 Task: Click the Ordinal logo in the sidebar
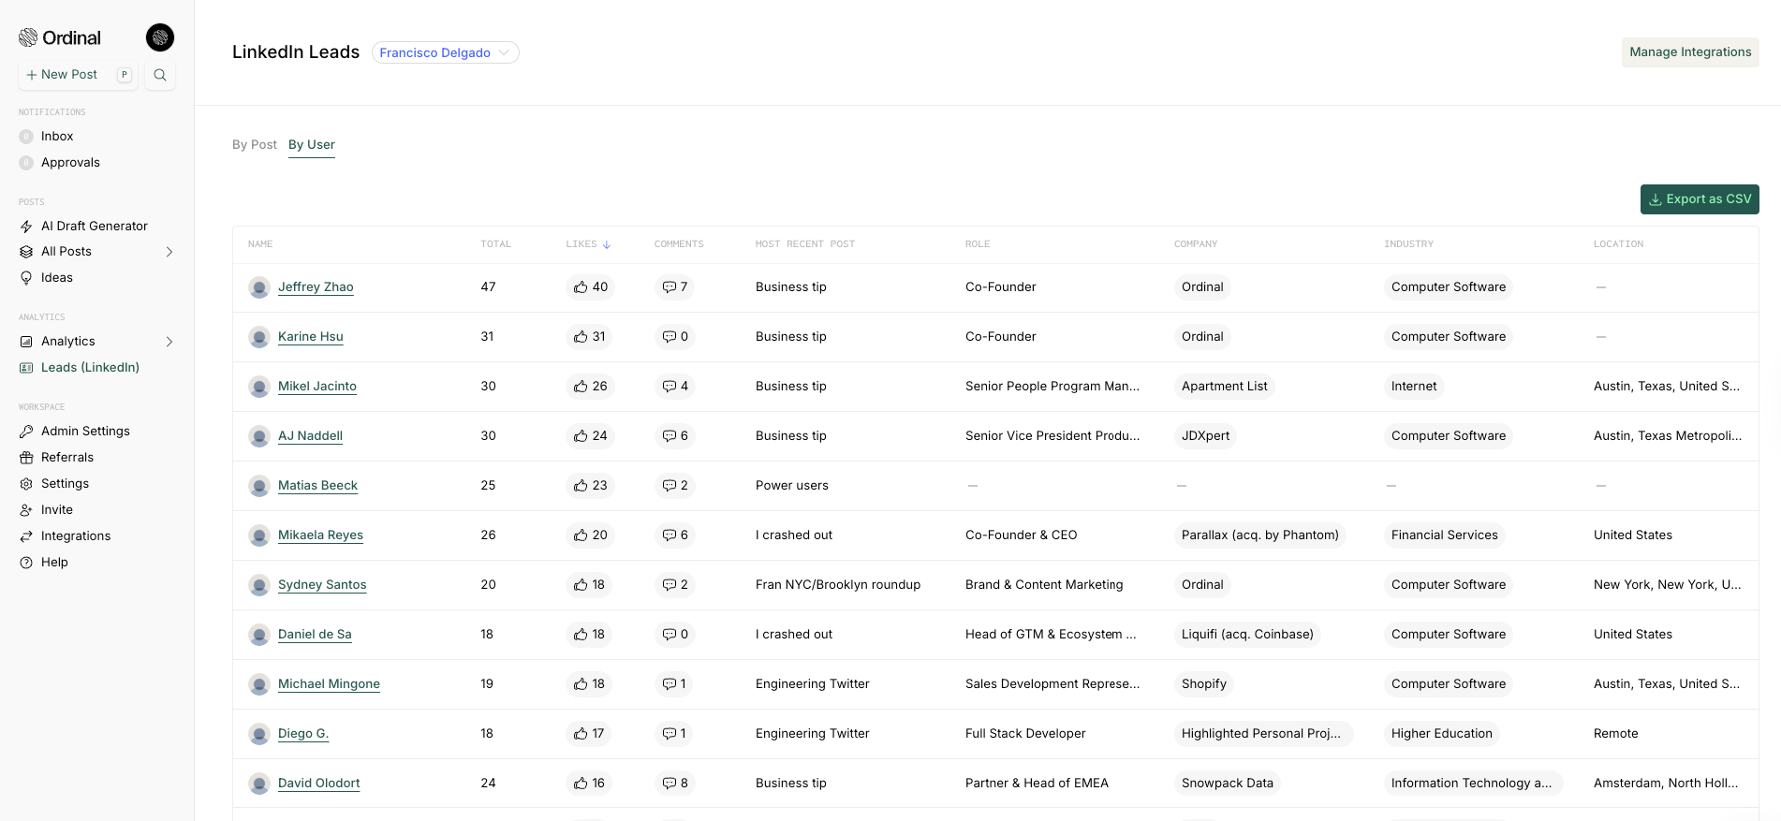(60, 37)
